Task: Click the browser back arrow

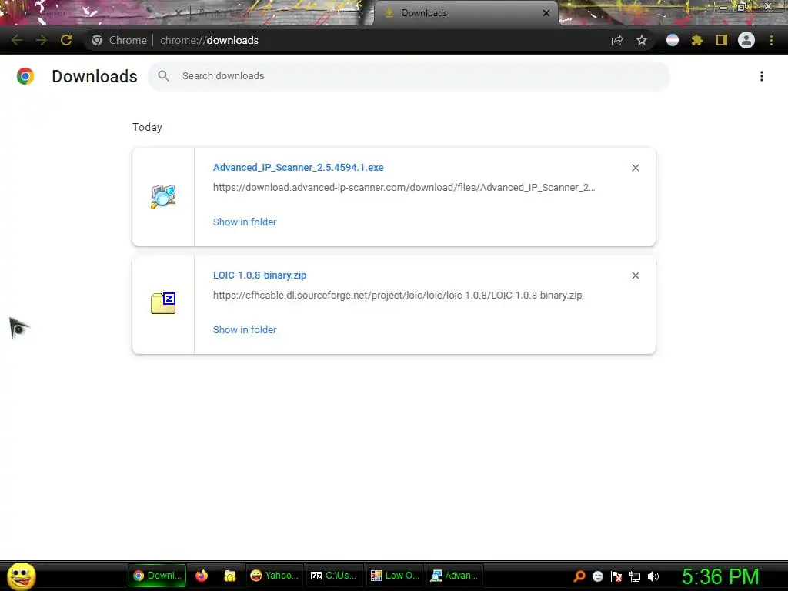Action: click(x=17, y=40)
